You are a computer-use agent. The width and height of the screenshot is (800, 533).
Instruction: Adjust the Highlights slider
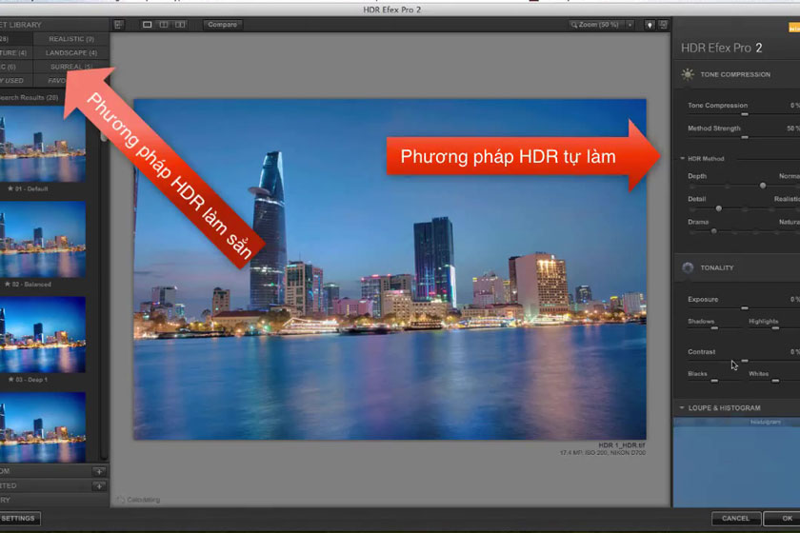(775, 328)
